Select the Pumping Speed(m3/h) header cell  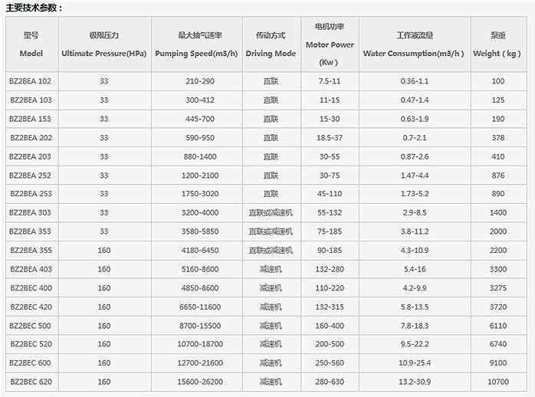click(x=197, y=44)
